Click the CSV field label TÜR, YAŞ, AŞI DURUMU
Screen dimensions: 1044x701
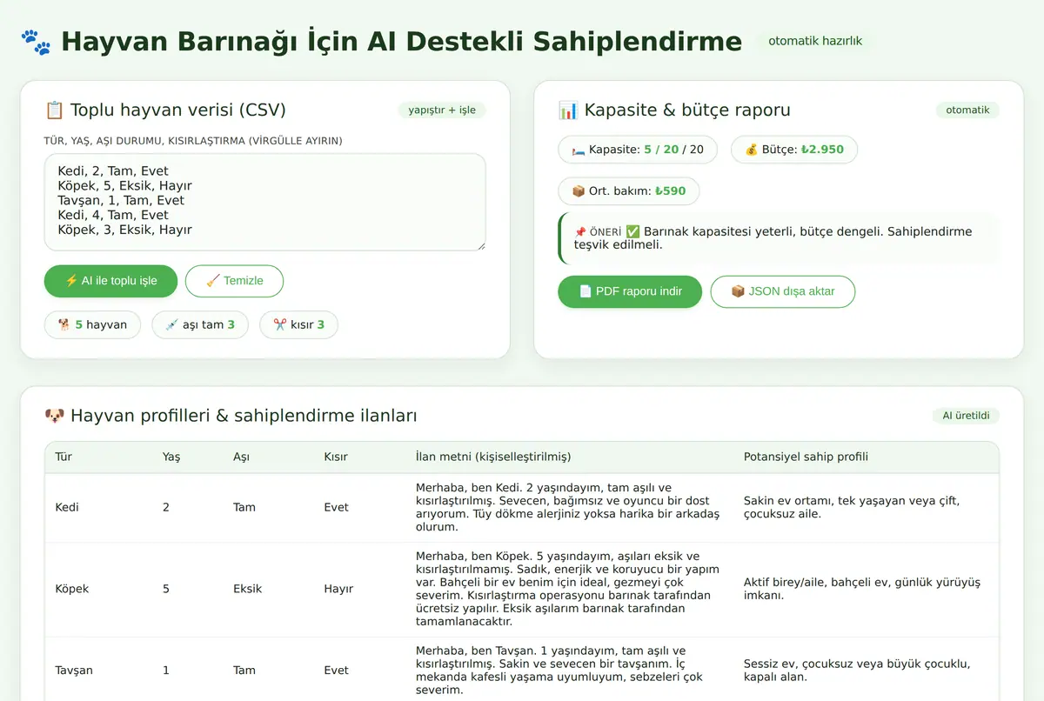tap(193, 140)
